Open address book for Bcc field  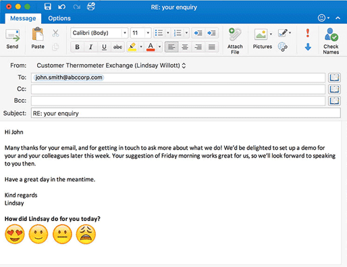[334, 101]
